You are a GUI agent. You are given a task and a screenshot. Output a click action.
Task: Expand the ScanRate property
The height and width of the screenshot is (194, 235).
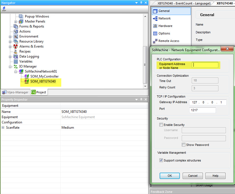click(x=3, y=127)
